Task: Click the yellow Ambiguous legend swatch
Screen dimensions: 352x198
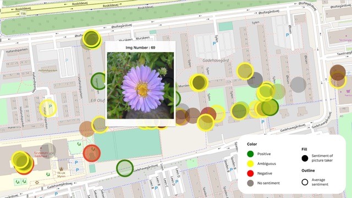Action: 250,164
